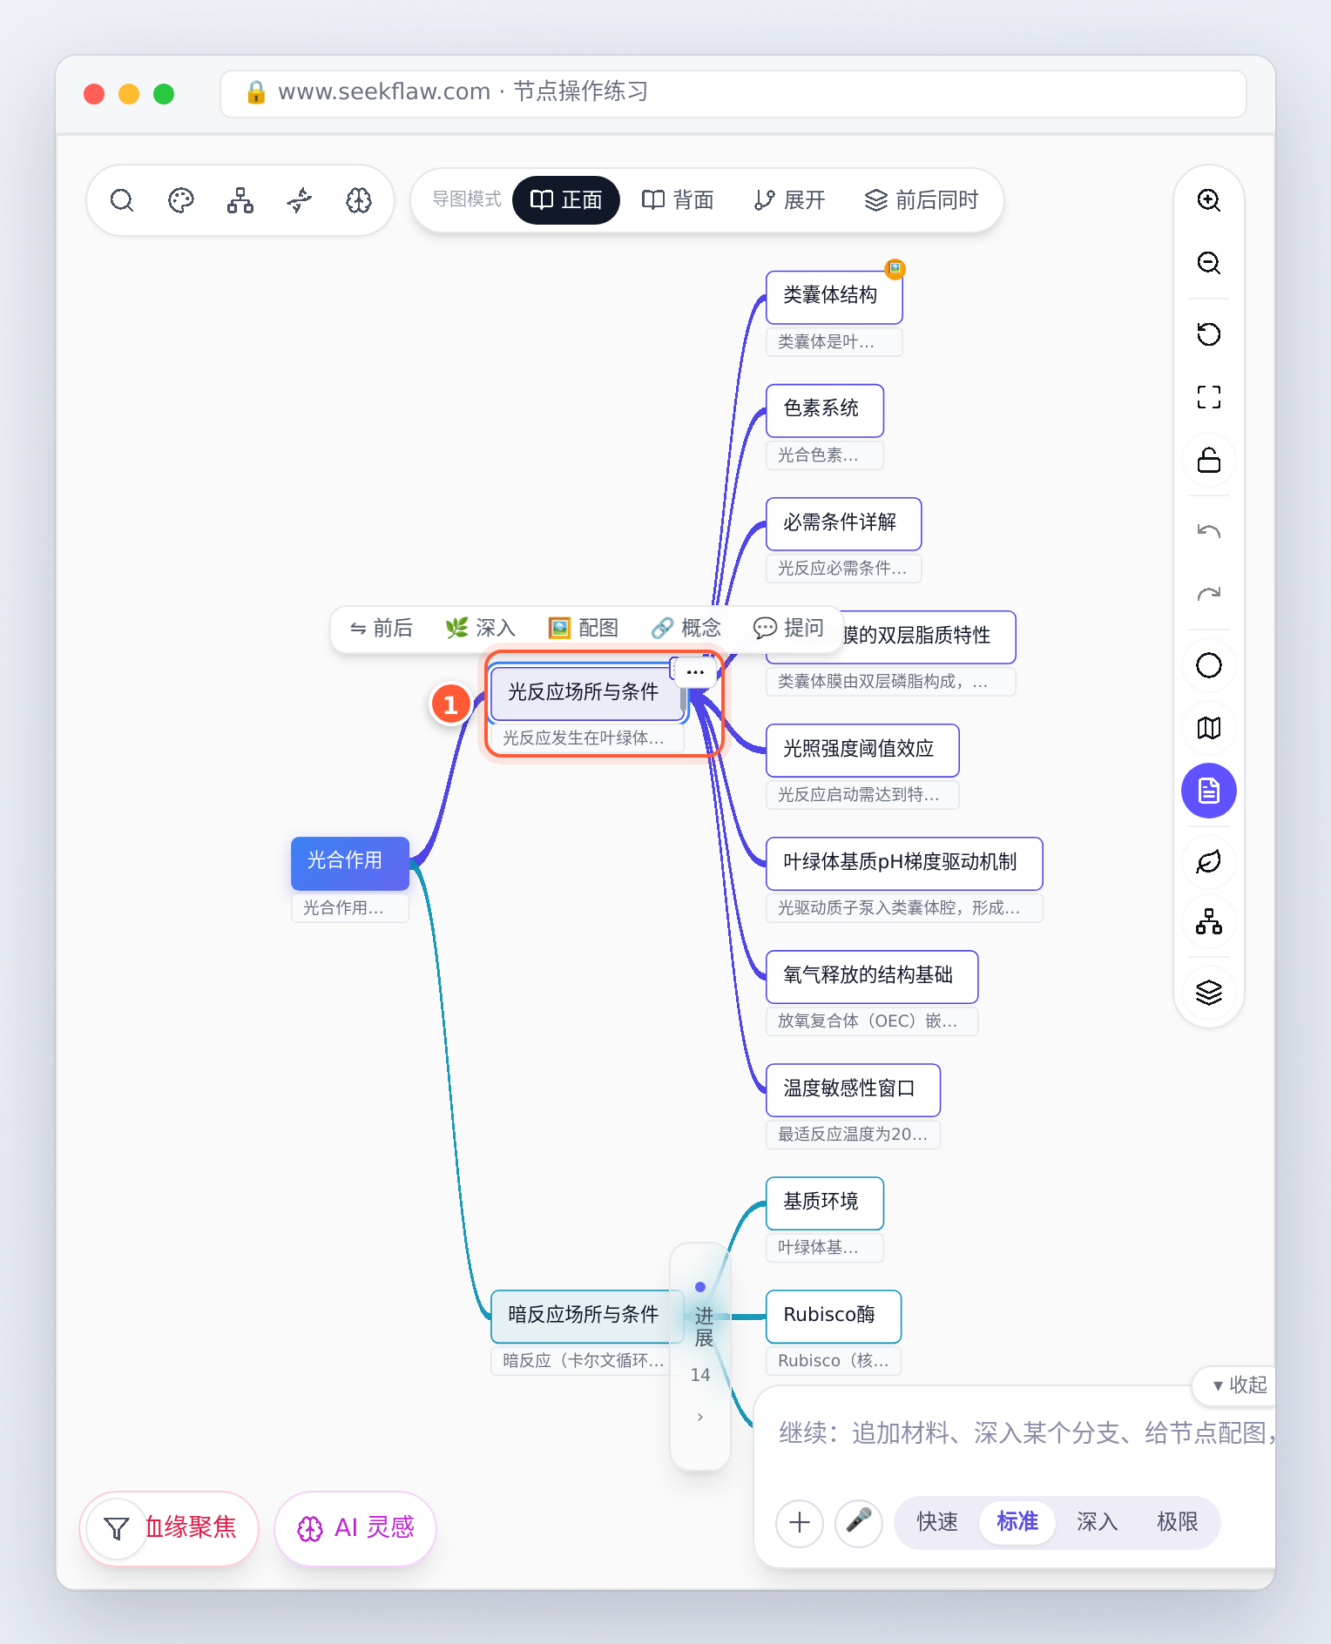1331x1644 pixels.
Task: Open the folded map icon in the side toolbar
Action: tap(1209, 728)
